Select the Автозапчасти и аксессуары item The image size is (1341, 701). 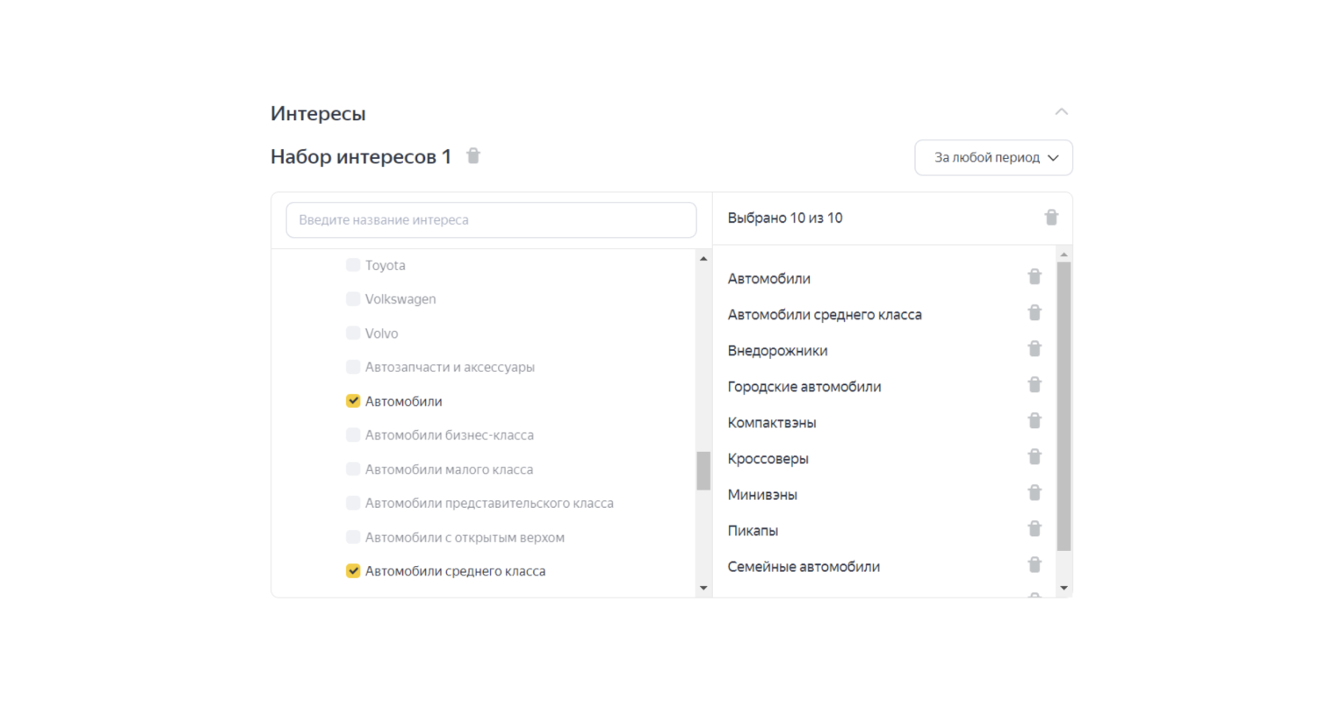click(x=353, y=367)
